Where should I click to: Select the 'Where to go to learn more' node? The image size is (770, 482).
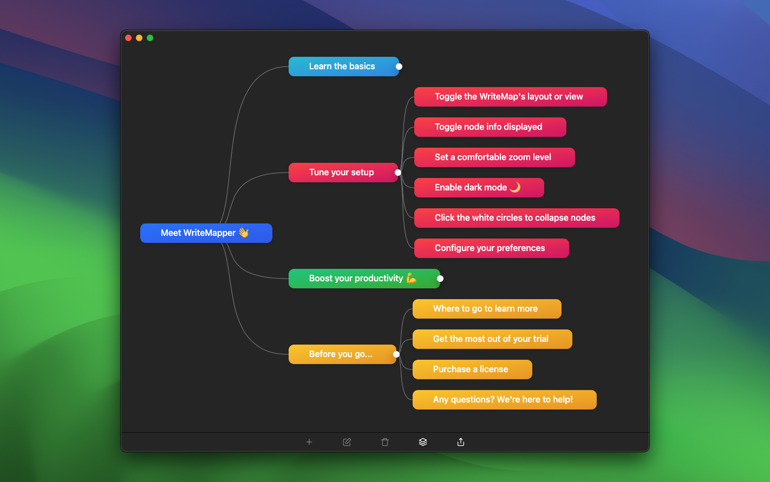[487, 309]
